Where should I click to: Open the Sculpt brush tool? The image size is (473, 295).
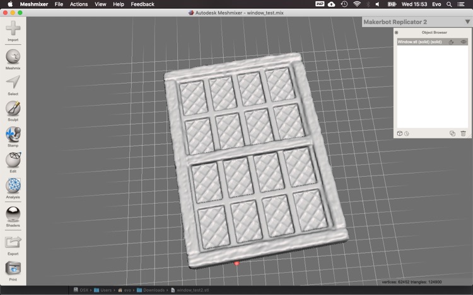tap(13, 111)
